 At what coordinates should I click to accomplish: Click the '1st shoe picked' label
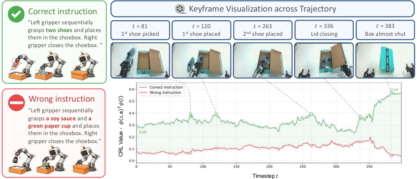(x=140, y=34)
